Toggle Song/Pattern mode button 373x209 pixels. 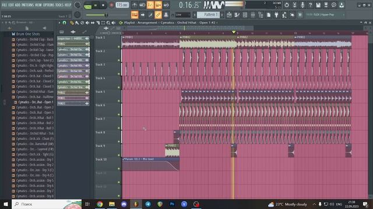88,5
